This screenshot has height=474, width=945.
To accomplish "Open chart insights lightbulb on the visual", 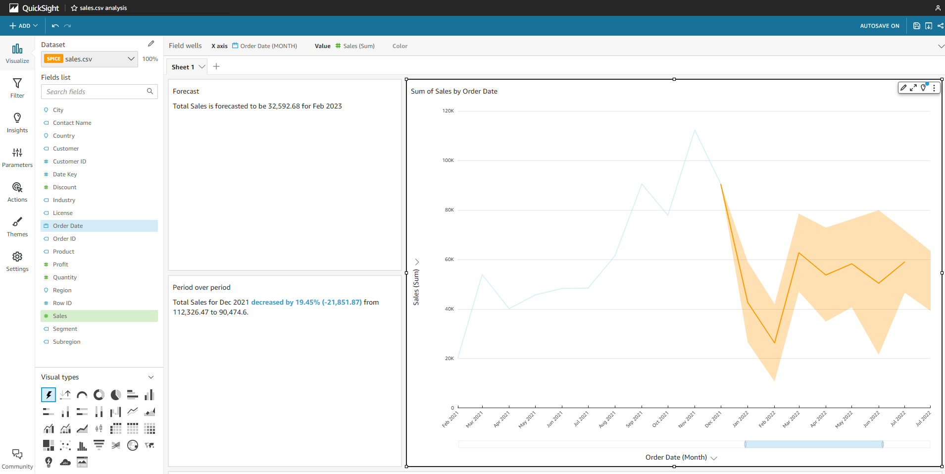I will (924, 88).
